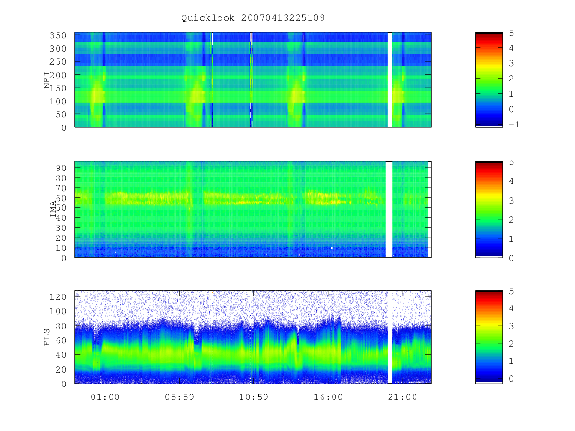The image size is (575, 431).
Task: Select the ELS y-axis label
Action: click(47, 337)
